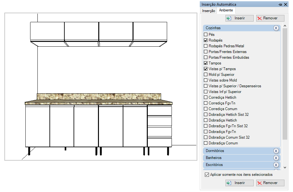Image resolution: width=293 pixels, height=192 pixels.
Task: Check the plain Dobradiça Comum option
Action: click(x=206, y=143)
